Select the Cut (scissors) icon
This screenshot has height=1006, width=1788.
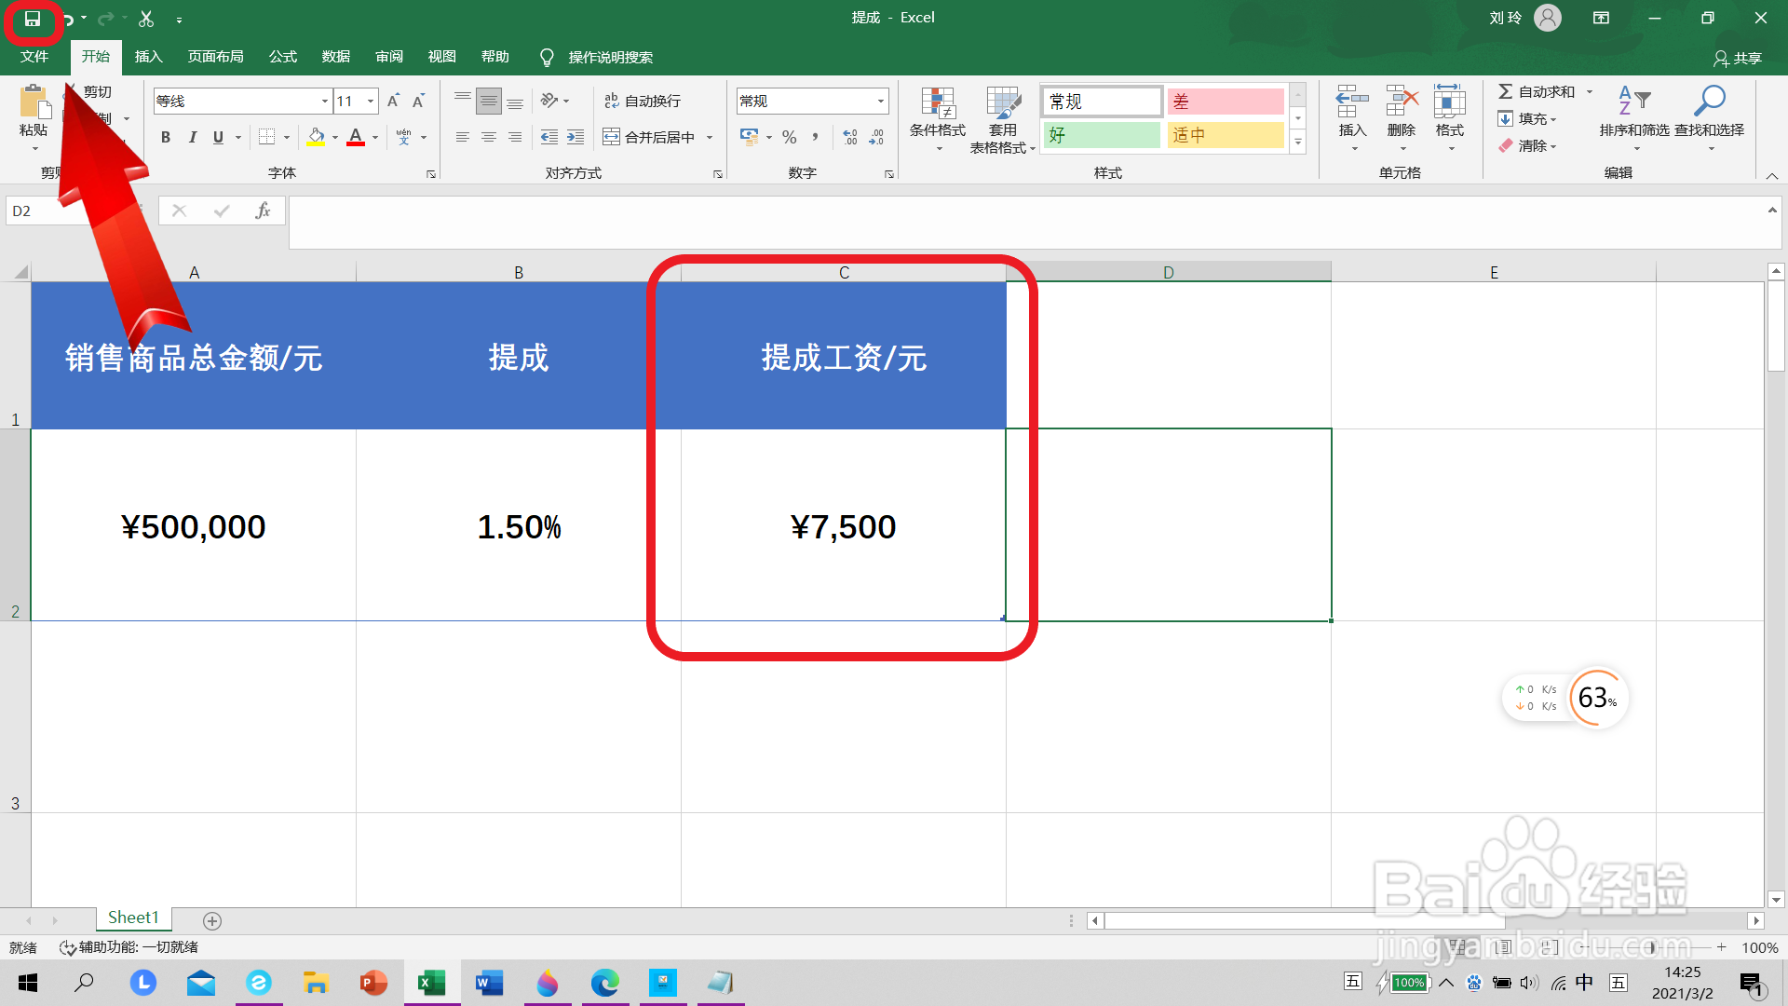[145, 17]
